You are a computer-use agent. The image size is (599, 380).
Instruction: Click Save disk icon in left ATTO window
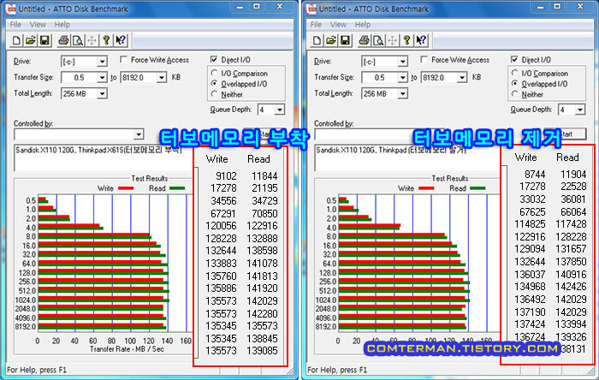pyautogui.click(x=44, y=40)
